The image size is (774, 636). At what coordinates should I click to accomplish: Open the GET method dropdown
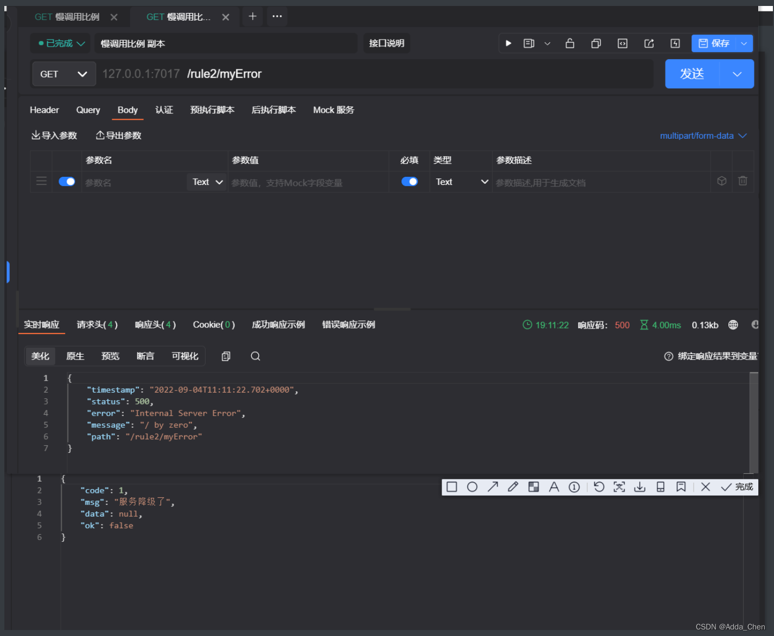coord(64,74)
